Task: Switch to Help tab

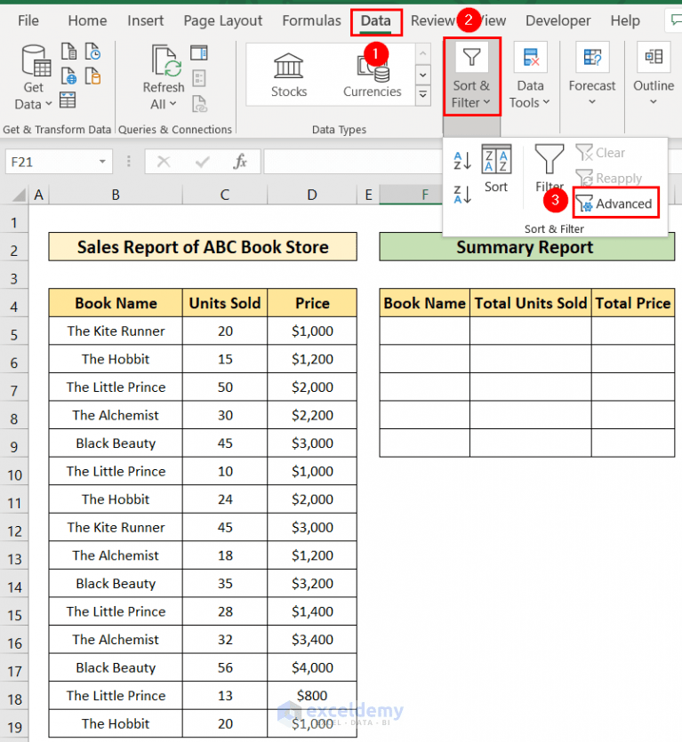Action: click(625, 20)
